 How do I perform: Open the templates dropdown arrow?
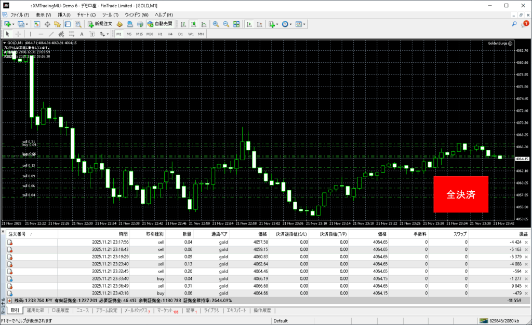(x=304, y=24)
